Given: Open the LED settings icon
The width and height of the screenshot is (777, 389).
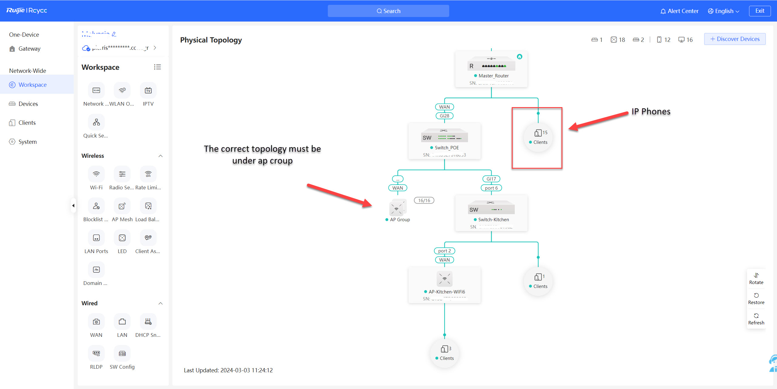Looking at the screenshot, I should pos(122,238).
